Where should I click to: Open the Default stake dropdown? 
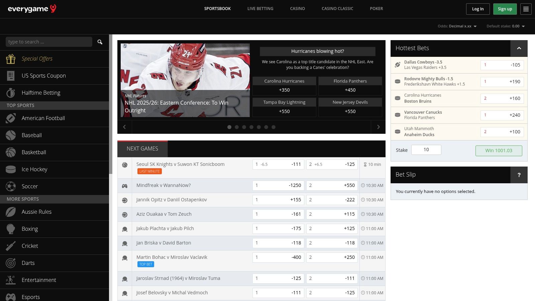point(506,26)
